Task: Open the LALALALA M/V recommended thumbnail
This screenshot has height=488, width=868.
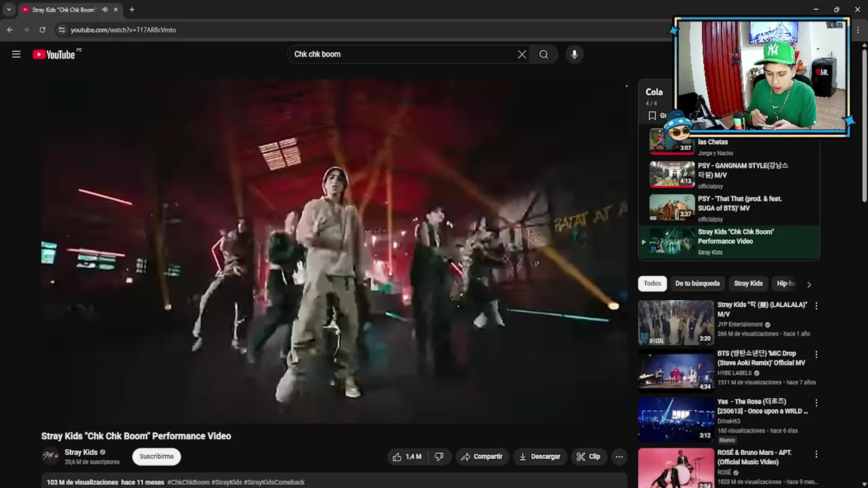Action: point(675,323)
